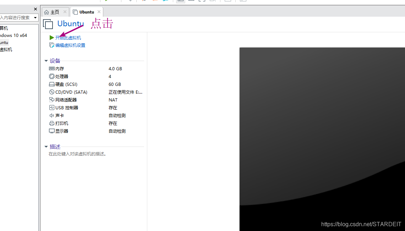Collapse the 设备 section triangle
The height and width of the screenshot is (231, 405).
46,61
